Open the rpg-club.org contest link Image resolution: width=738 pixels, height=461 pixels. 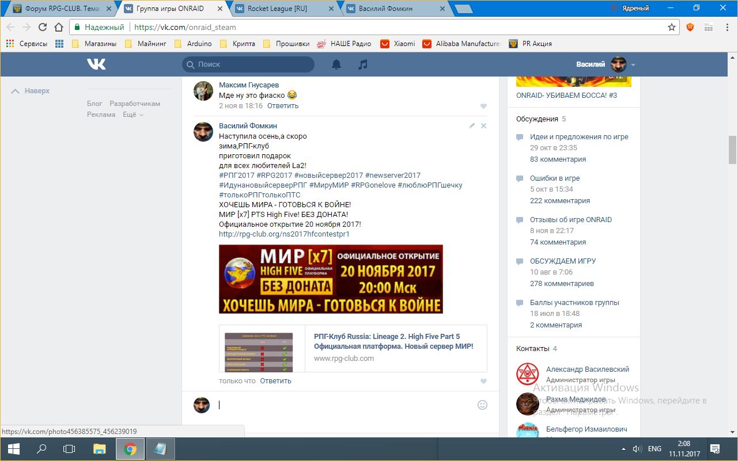(x=284, y=234)
